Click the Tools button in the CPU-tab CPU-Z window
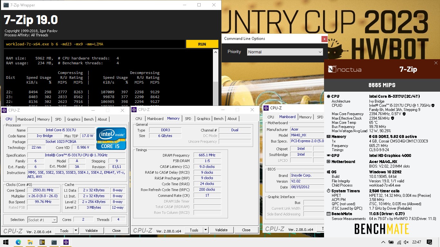The height and width of the screenshot is (247, 440). (x=64, y=231)
